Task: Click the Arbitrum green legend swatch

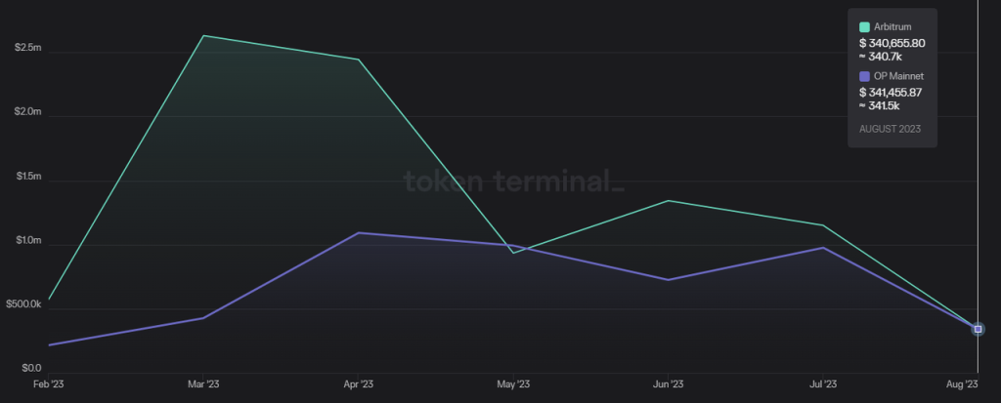Action: point(864,26)
